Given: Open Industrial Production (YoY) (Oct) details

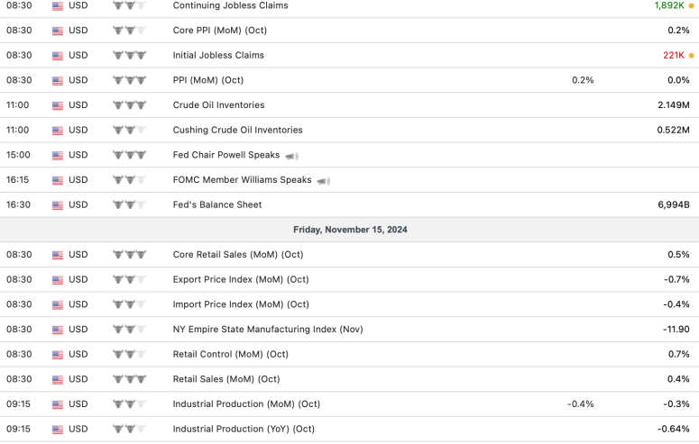Looking at the screenshot, I should point(244,429).
